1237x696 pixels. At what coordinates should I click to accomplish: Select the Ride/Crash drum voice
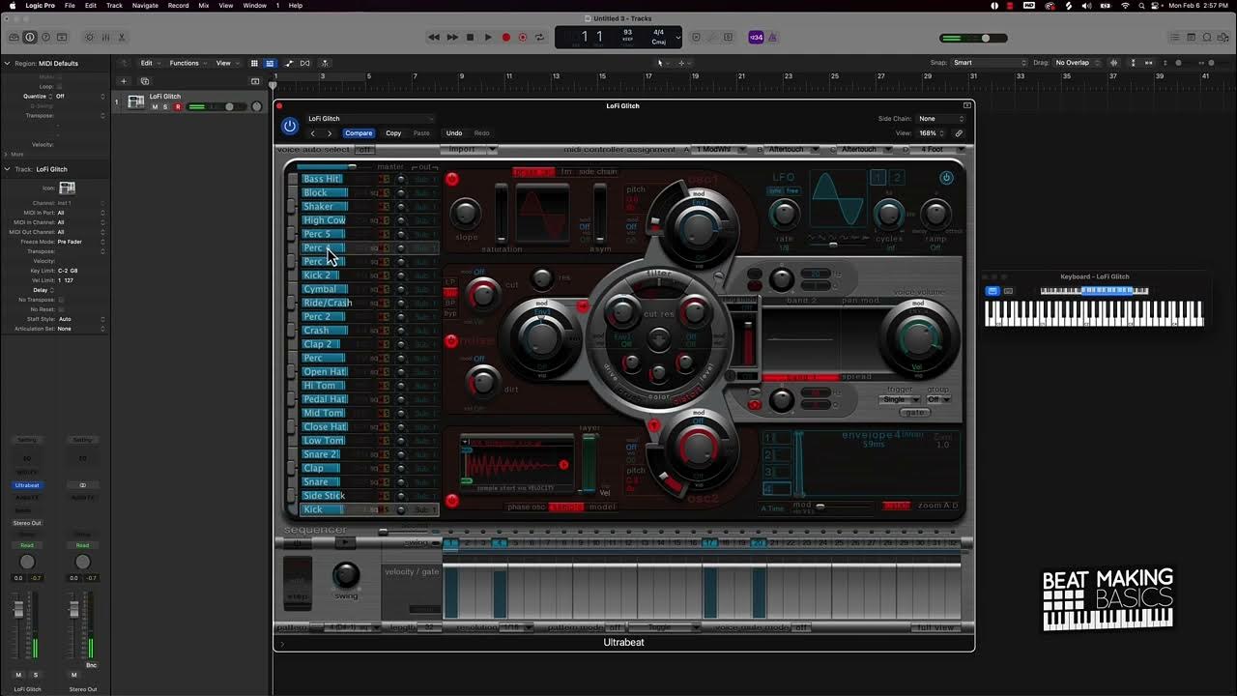coord(327,303)
